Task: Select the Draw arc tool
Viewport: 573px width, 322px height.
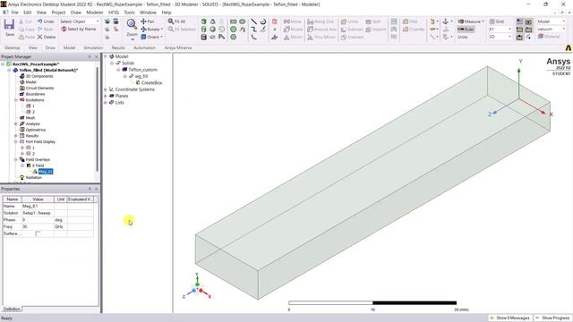Action: (x=254, y=37)
